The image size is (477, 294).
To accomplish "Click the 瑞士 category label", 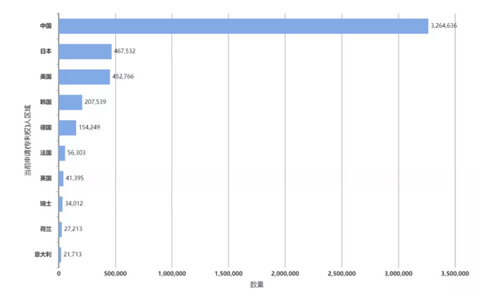I will click(46, 203).
